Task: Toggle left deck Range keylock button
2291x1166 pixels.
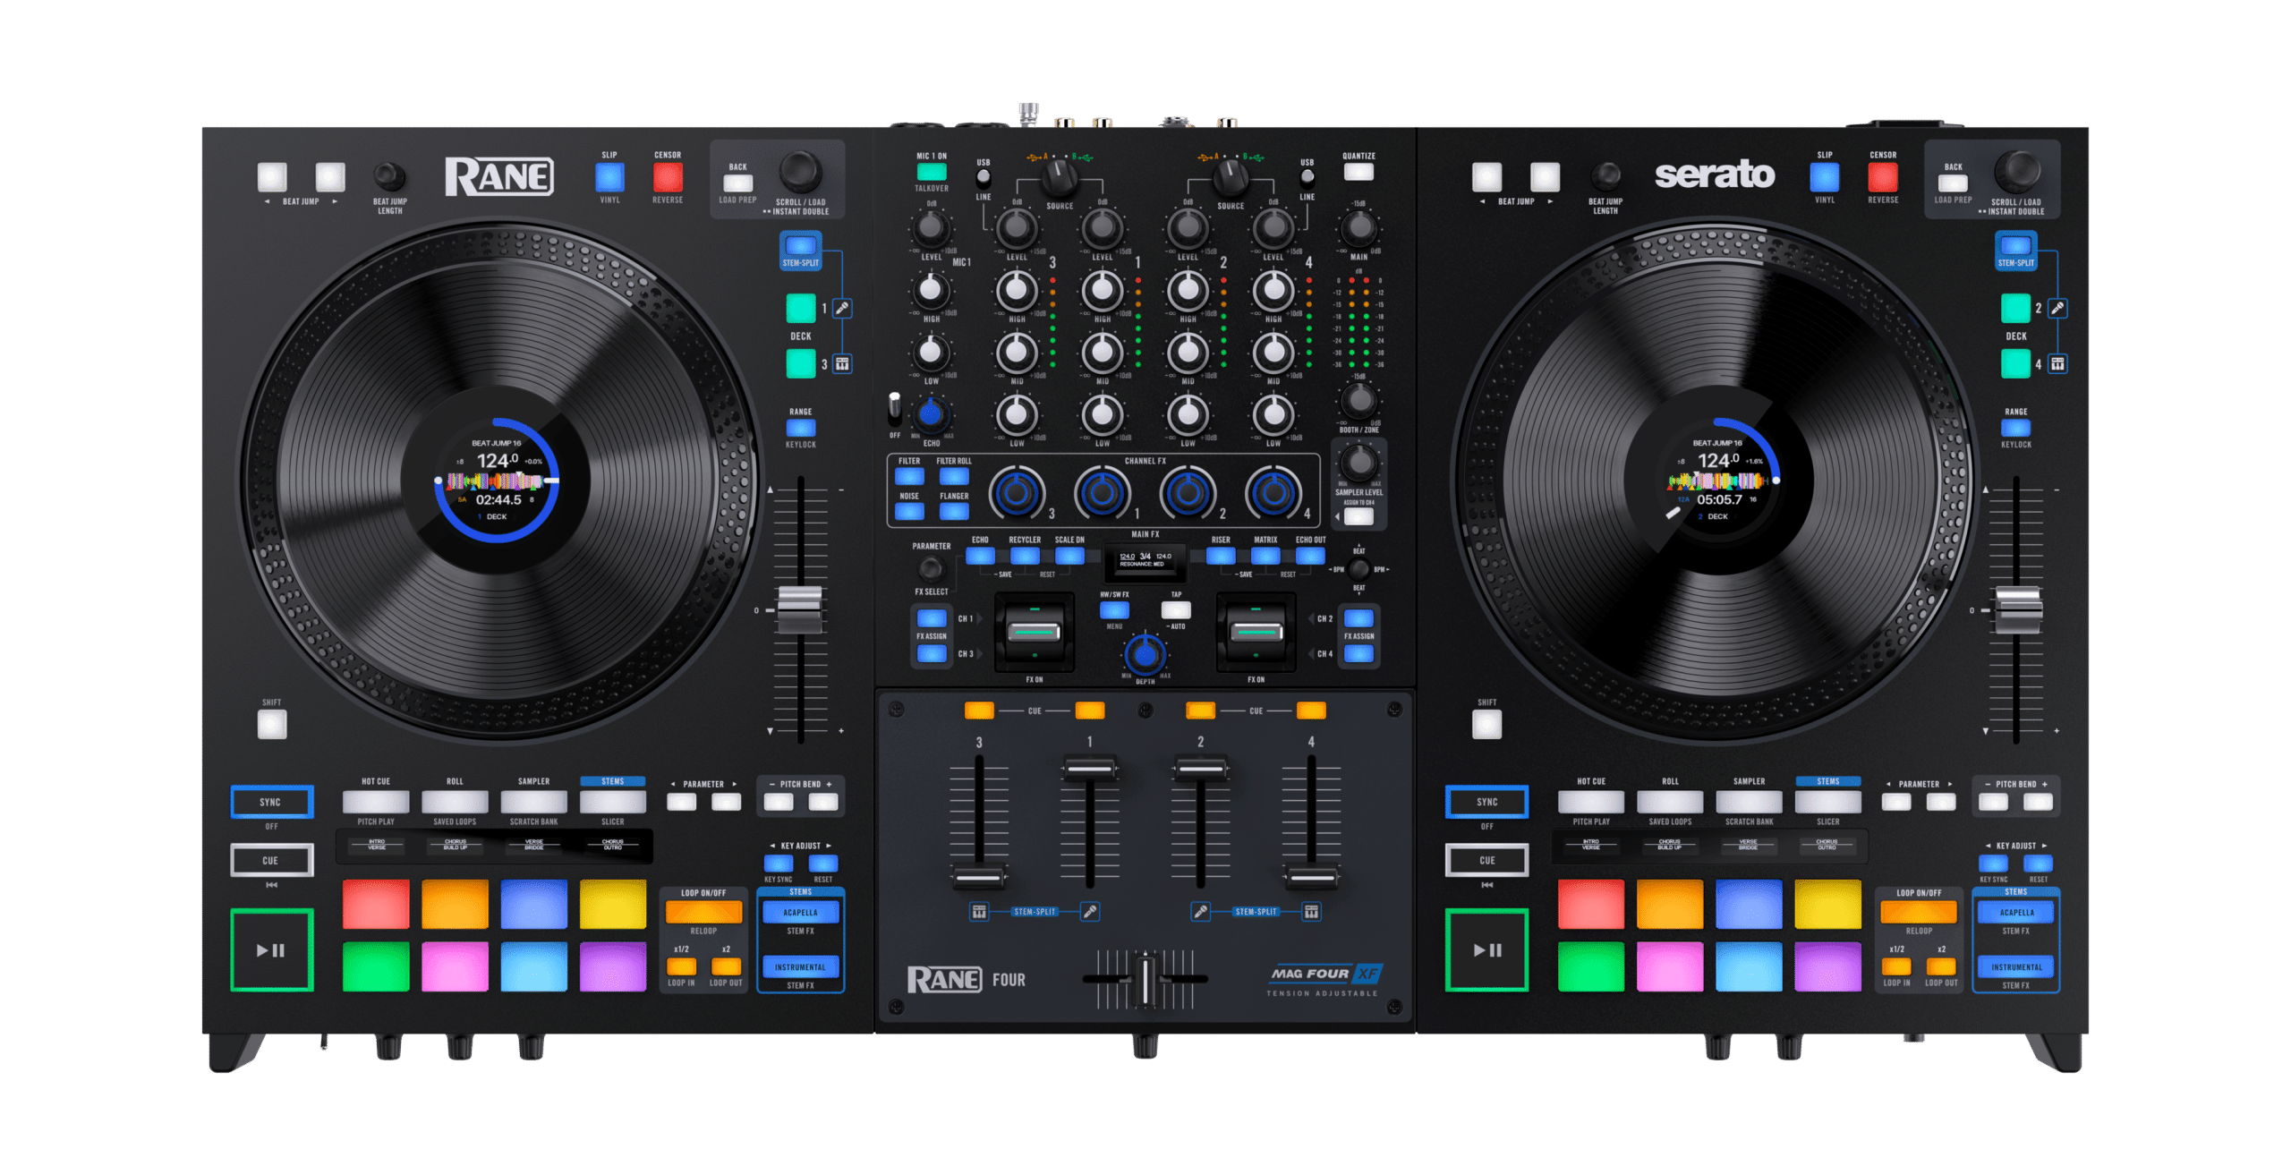Action: click(x=801, y=428)
